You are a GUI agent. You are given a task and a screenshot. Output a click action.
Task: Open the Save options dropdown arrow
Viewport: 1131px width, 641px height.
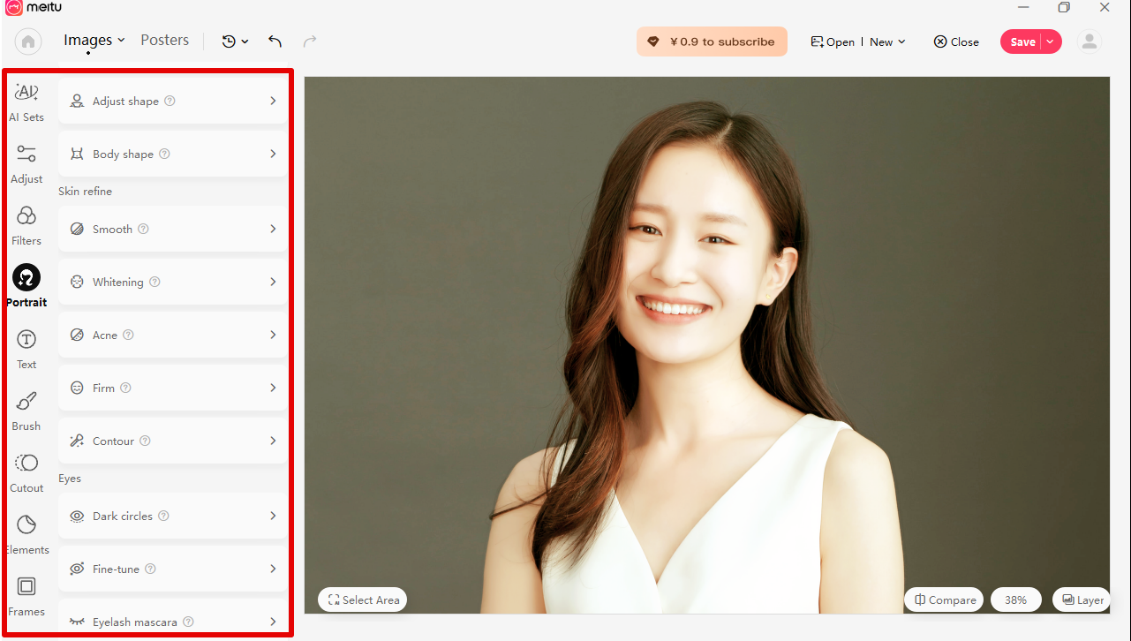point(1050,41)
